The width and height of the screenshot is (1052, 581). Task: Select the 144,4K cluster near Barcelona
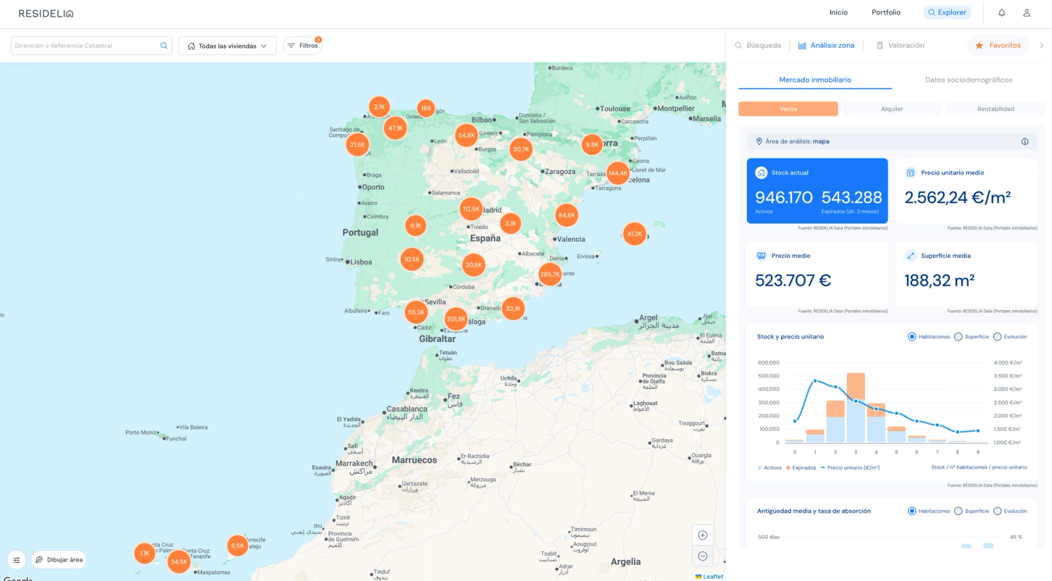click(x=618, y=174)
